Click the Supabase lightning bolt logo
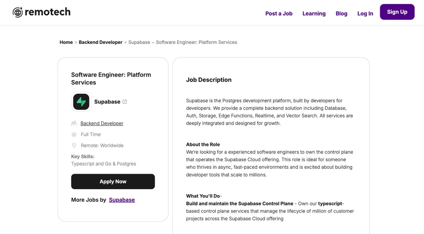 pyautogui.click(x=81, y=102)
